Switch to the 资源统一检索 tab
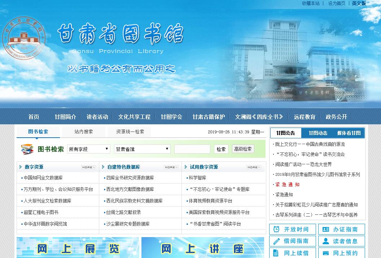The image size is (381, 258). pyautogui.click(x=130, y=132)
